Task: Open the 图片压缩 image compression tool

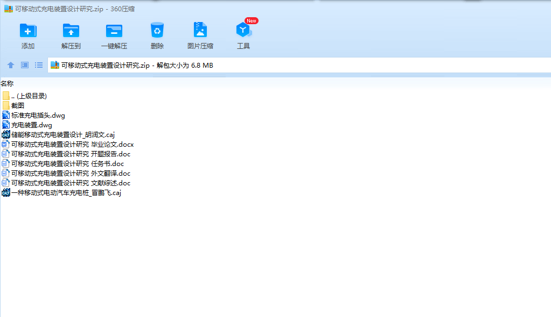Action: (200, 30)
